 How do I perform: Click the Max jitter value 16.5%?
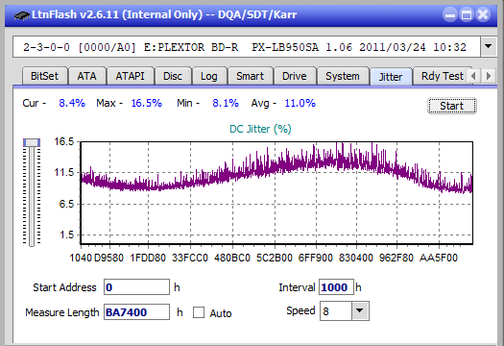click(x=147, y=103)
